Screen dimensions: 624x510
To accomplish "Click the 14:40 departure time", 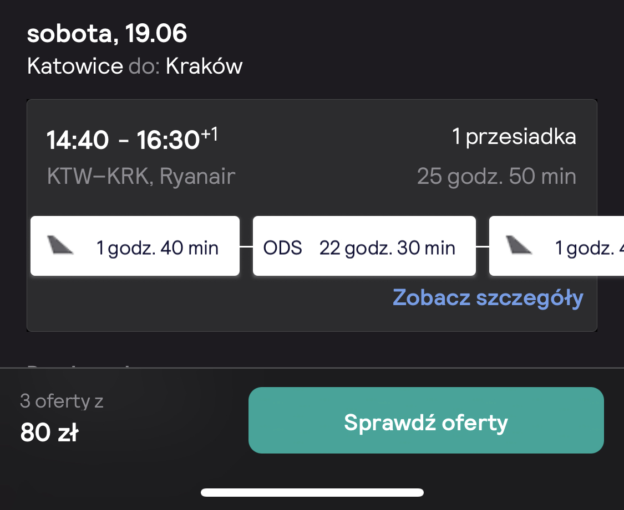I will pyautogui.click(x=78, y=140).
